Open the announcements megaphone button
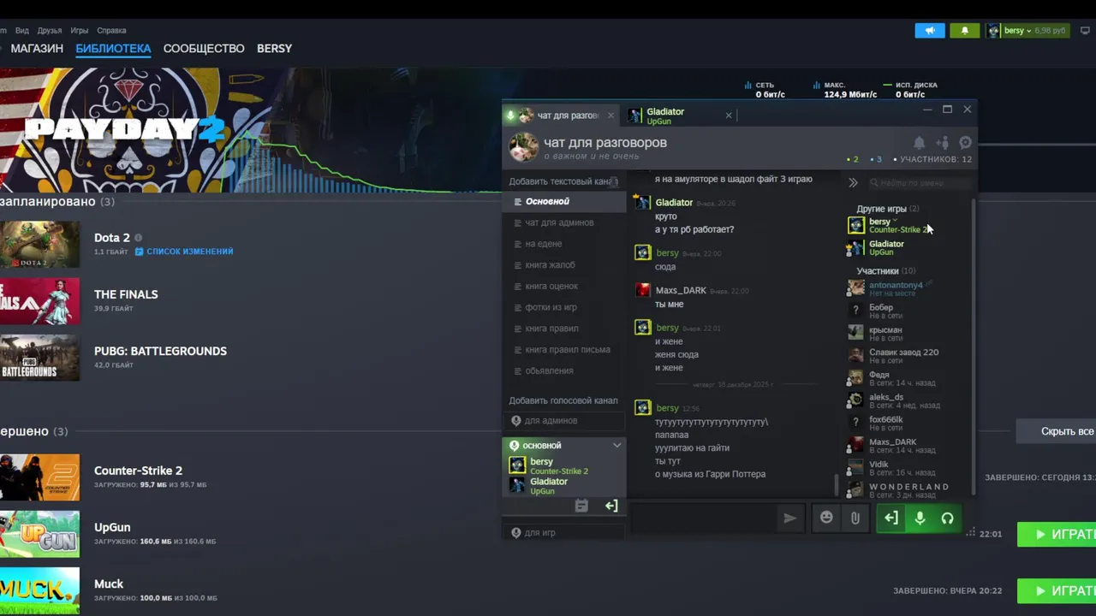This screenshot has height=616, width=1096. click(929, 31)
